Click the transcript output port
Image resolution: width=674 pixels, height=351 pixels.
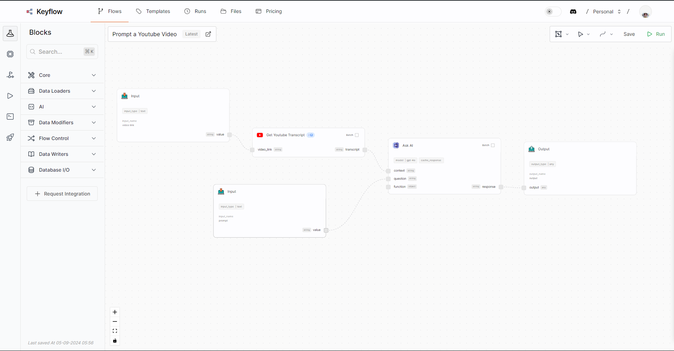(x=365, y=150)
